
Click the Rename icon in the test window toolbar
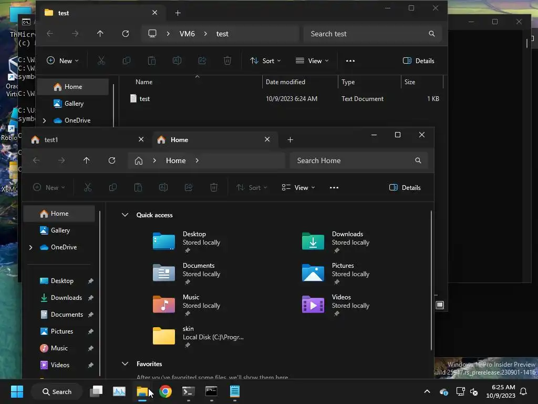tap(177, 61)
